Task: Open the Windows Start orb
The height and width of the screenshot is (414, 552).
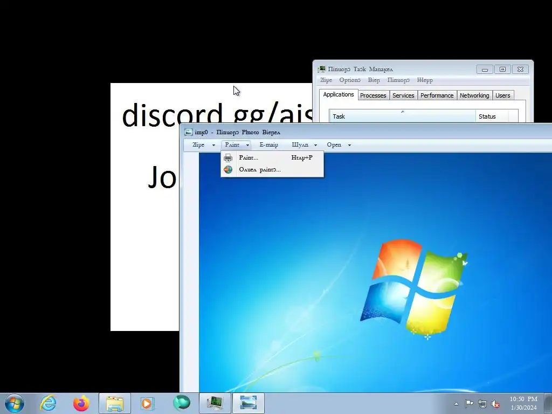Action: coord(15,403)
